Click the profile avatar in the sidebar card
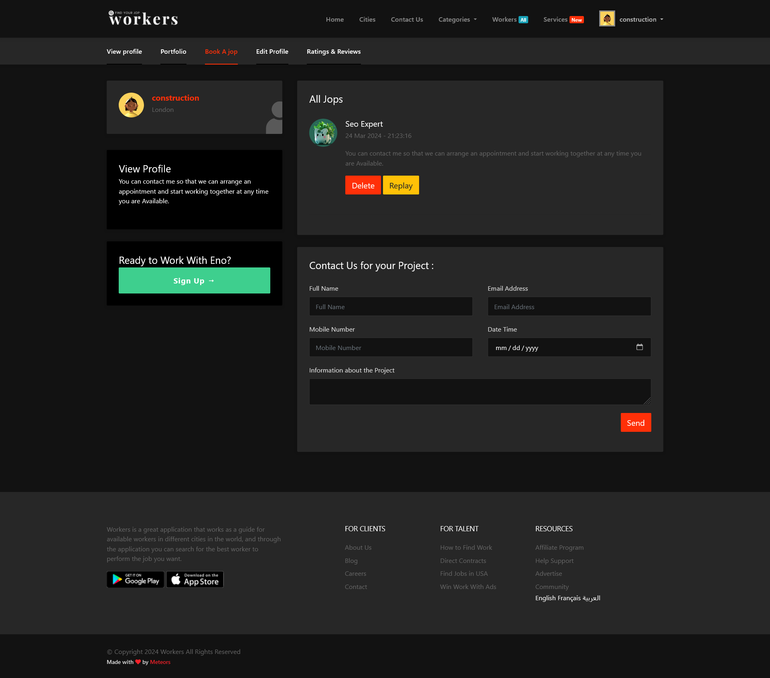 (x=131, y=105)
